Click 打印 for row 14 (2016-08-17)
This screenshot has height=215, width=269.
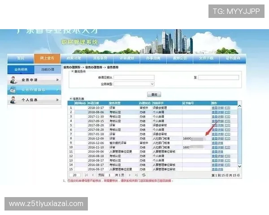(227, 165)
